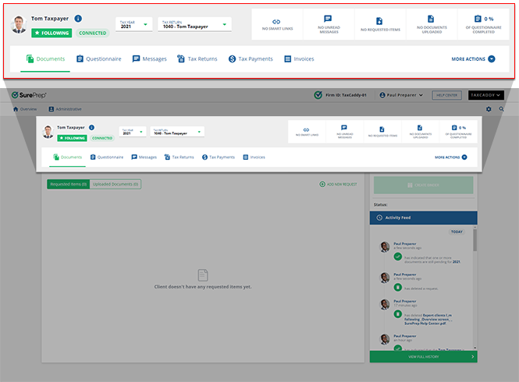Open the small 1040 - Tom Taxpayer dropdown in app header
The width and height of the screenshot is (519, 382).
(x=177, y=132)
